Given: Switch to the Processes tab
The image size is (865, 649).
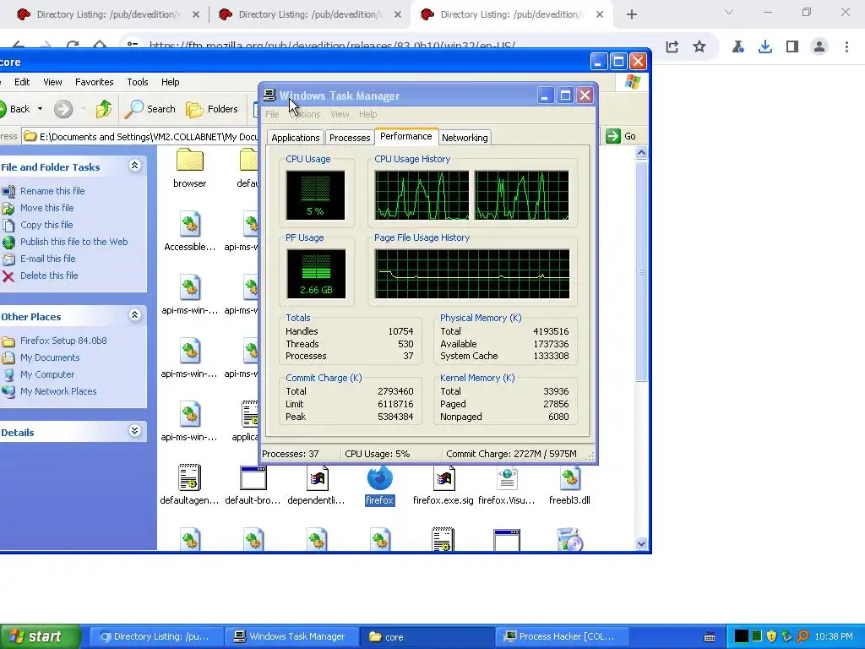Looking at the screenshot, I should (350, 138).
